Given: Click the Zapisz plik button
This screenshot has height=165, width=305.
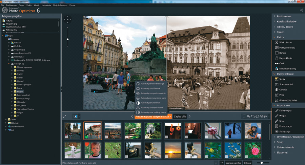Looking at the screenshot, I should pos(180,117).
